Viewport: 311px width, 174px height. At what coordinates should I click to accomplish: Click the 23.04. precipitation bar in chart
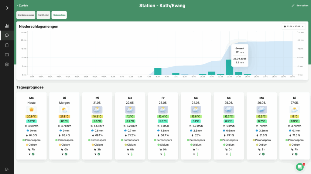(230, 67)
